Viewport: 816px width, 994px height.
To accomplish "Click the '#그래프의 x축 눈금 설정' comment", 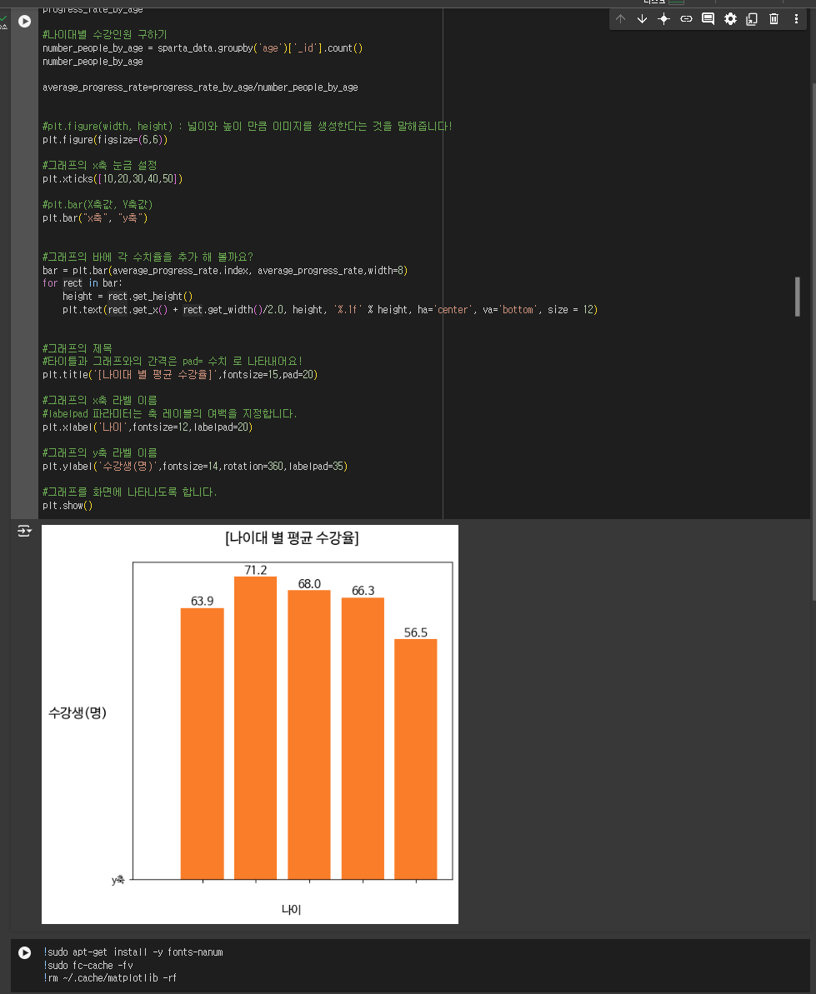I will click(99, 166).
